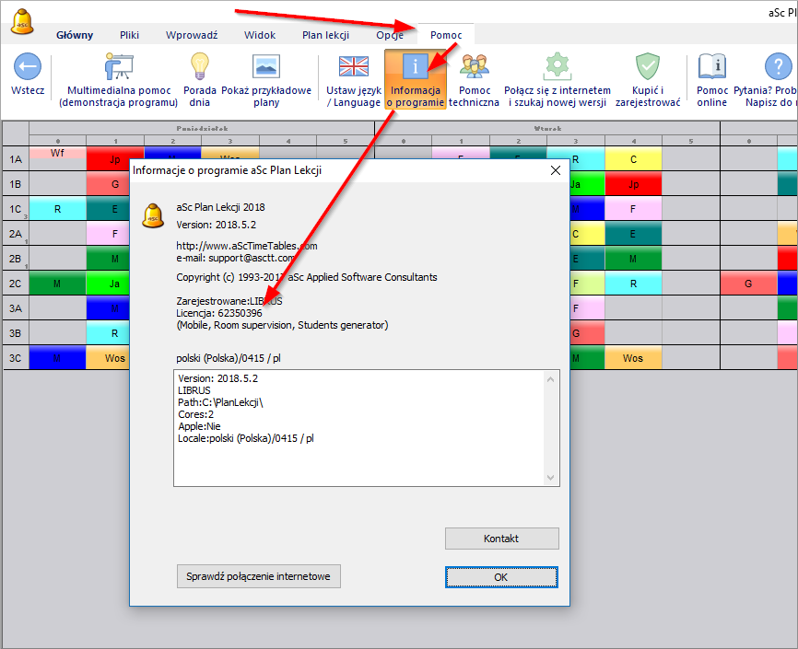Viewport: 798px width, 649px height.
Task: Select the red Jp lesson in row 1A
Action: pos(115,159)
